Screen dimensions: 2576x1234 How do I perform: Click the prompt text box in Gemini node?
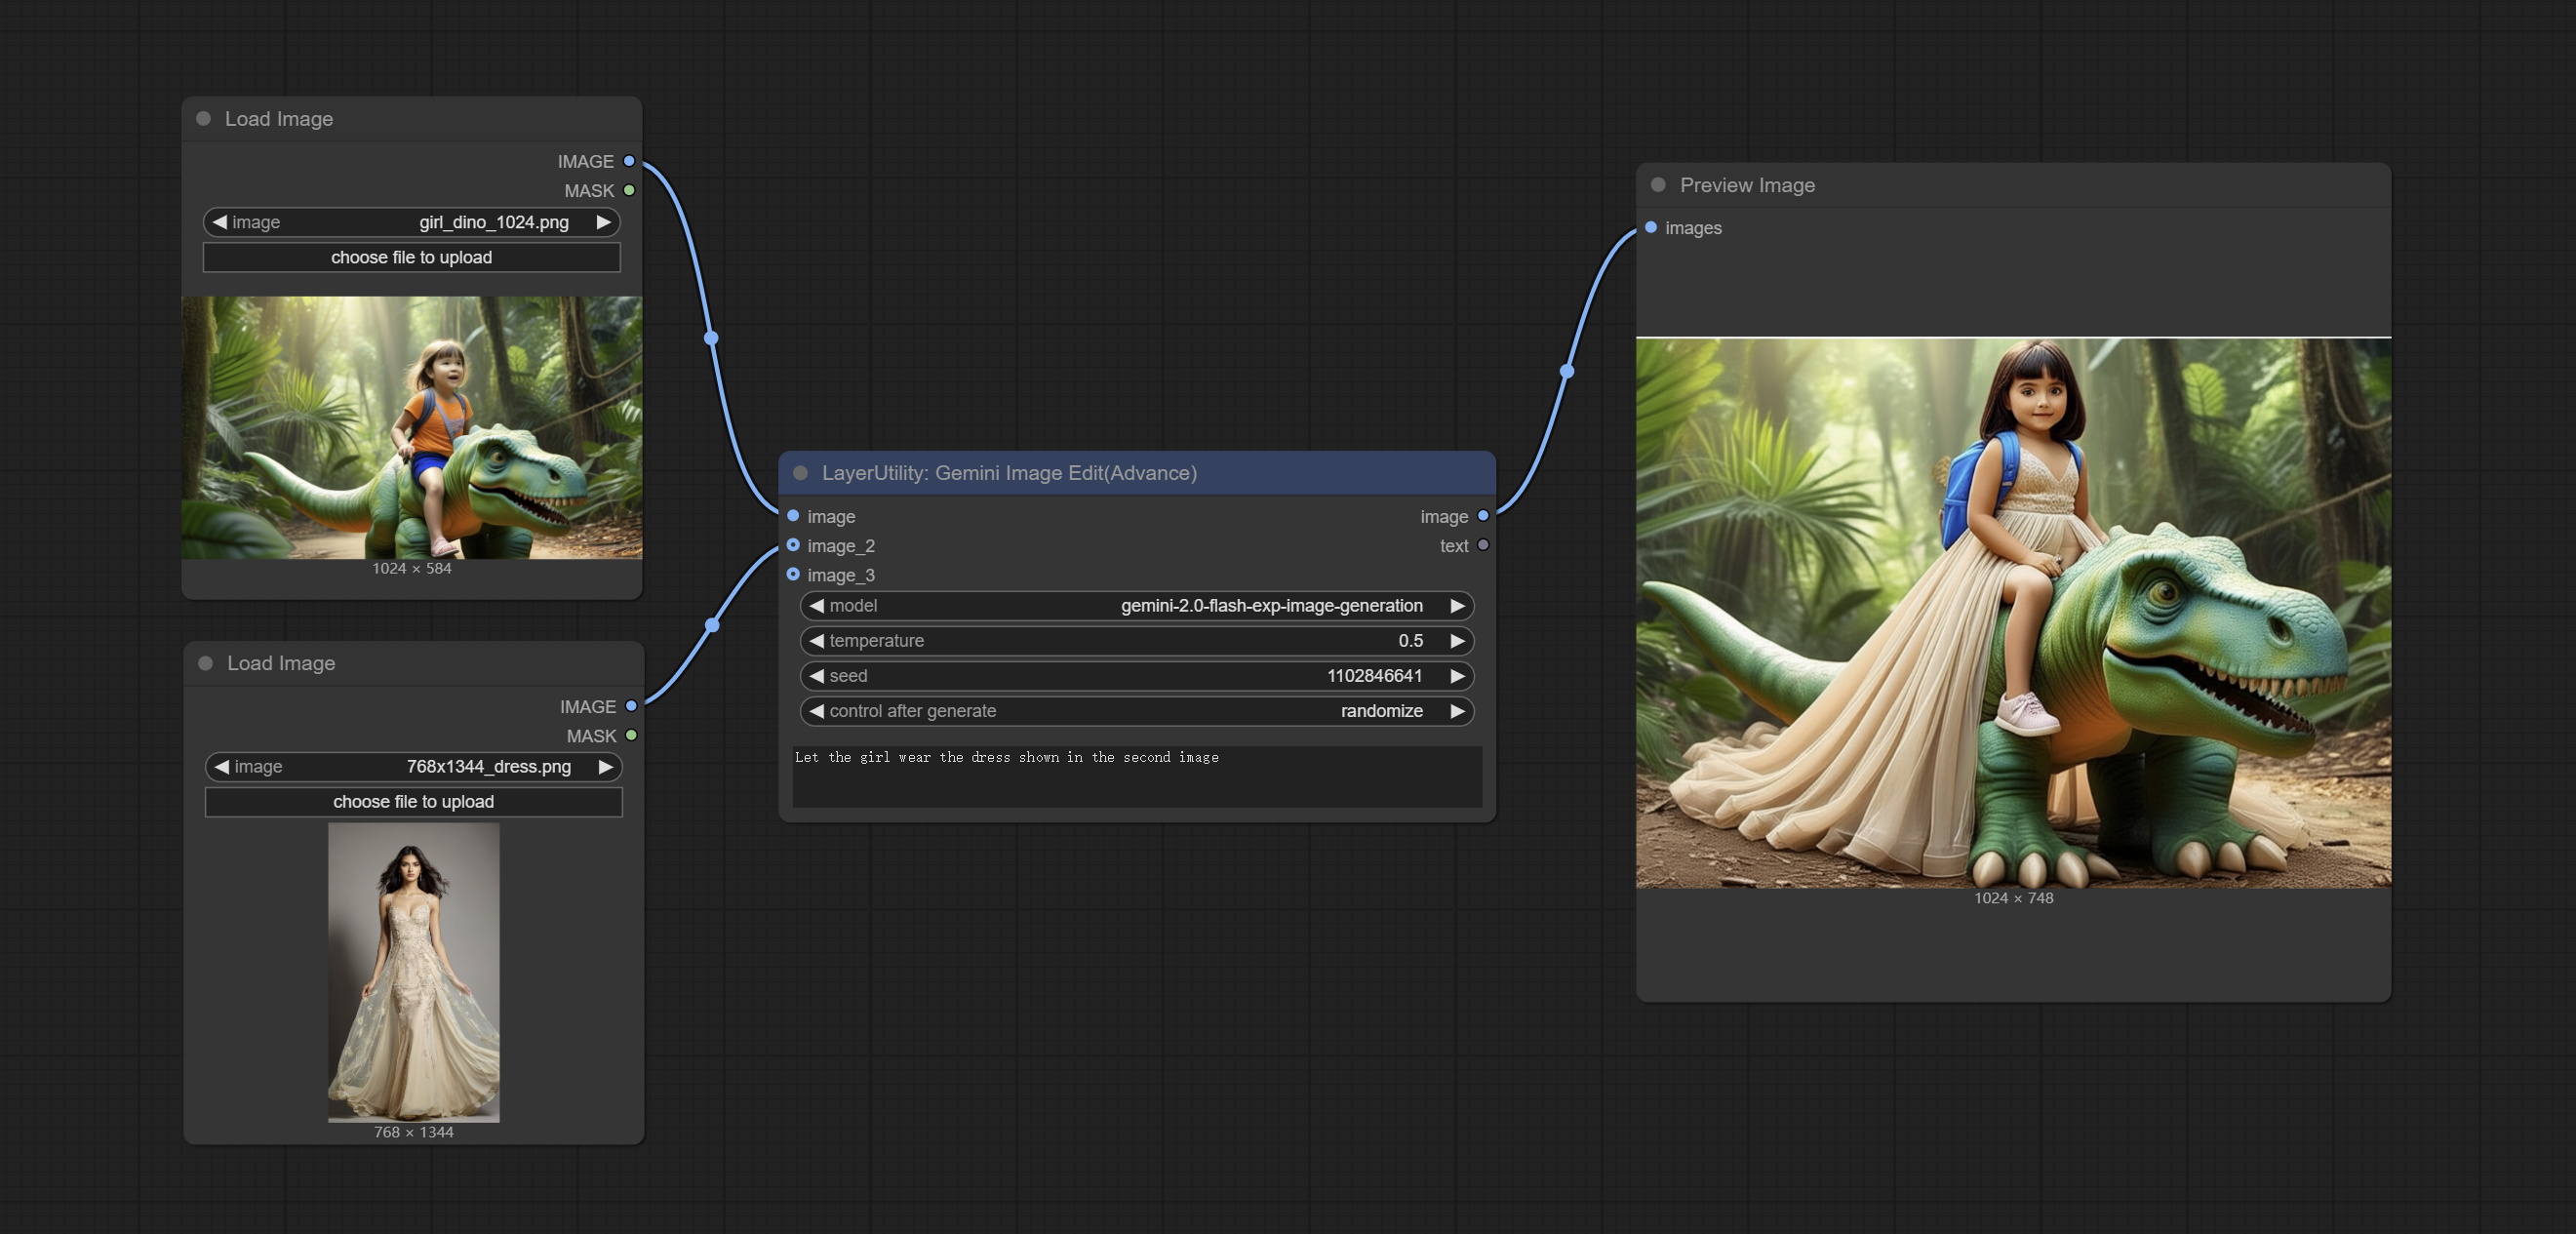coord(1136,776)
